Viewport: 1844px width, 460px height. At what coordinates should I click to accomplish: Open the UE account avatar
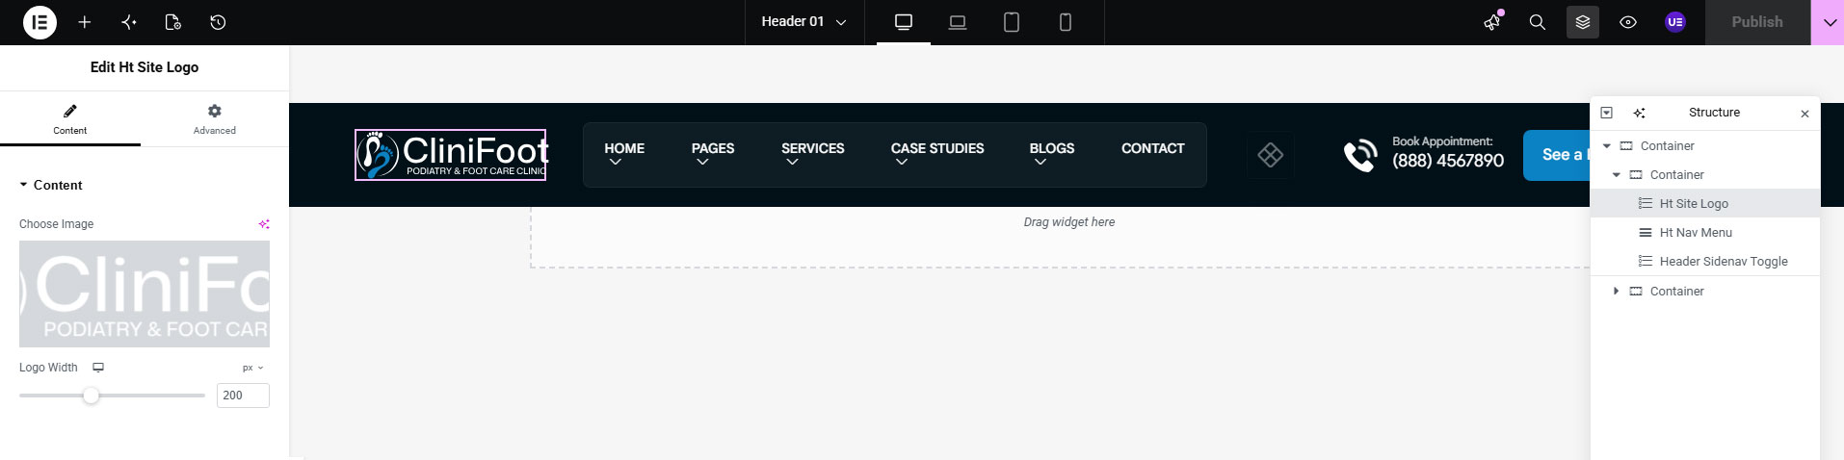click(1675, 22)
